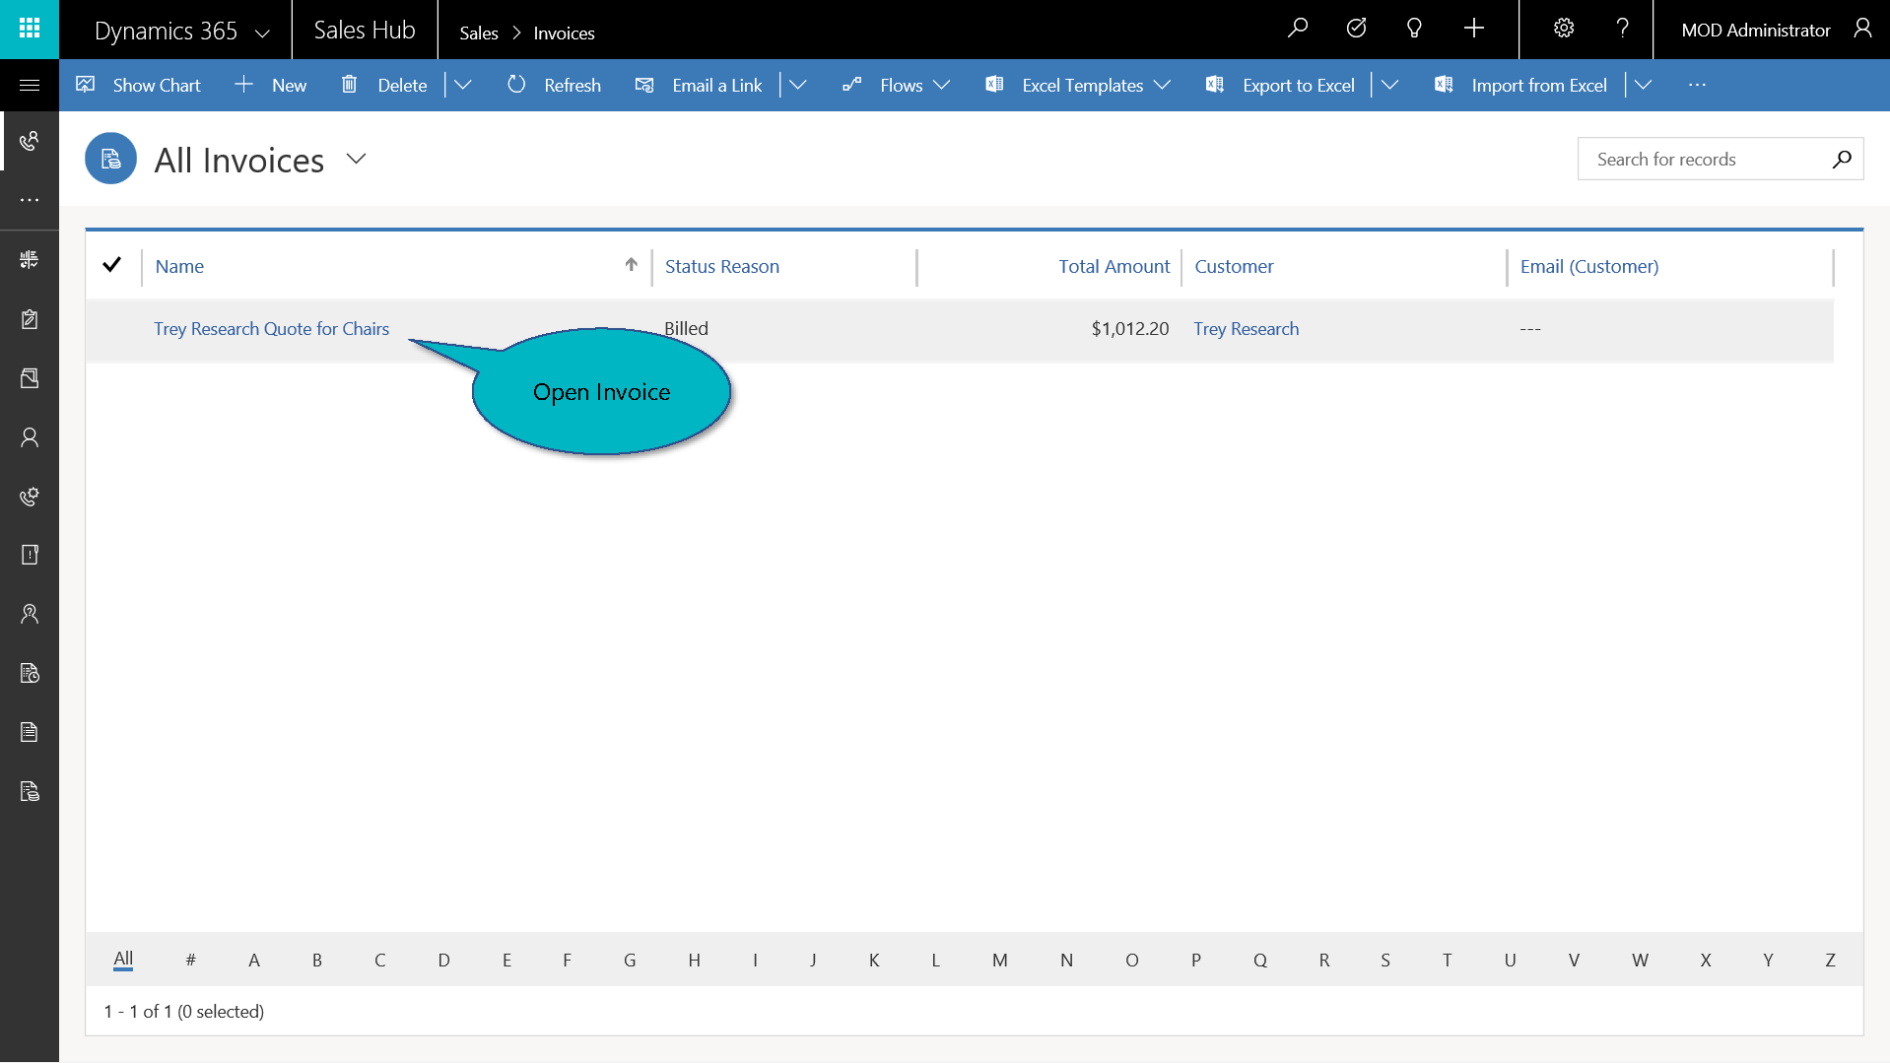Toggle the hamburger site map menu
Image resolution: width=1890 pixels, height=1063 pixels.
pyautogui.click(x=30, y=85)
